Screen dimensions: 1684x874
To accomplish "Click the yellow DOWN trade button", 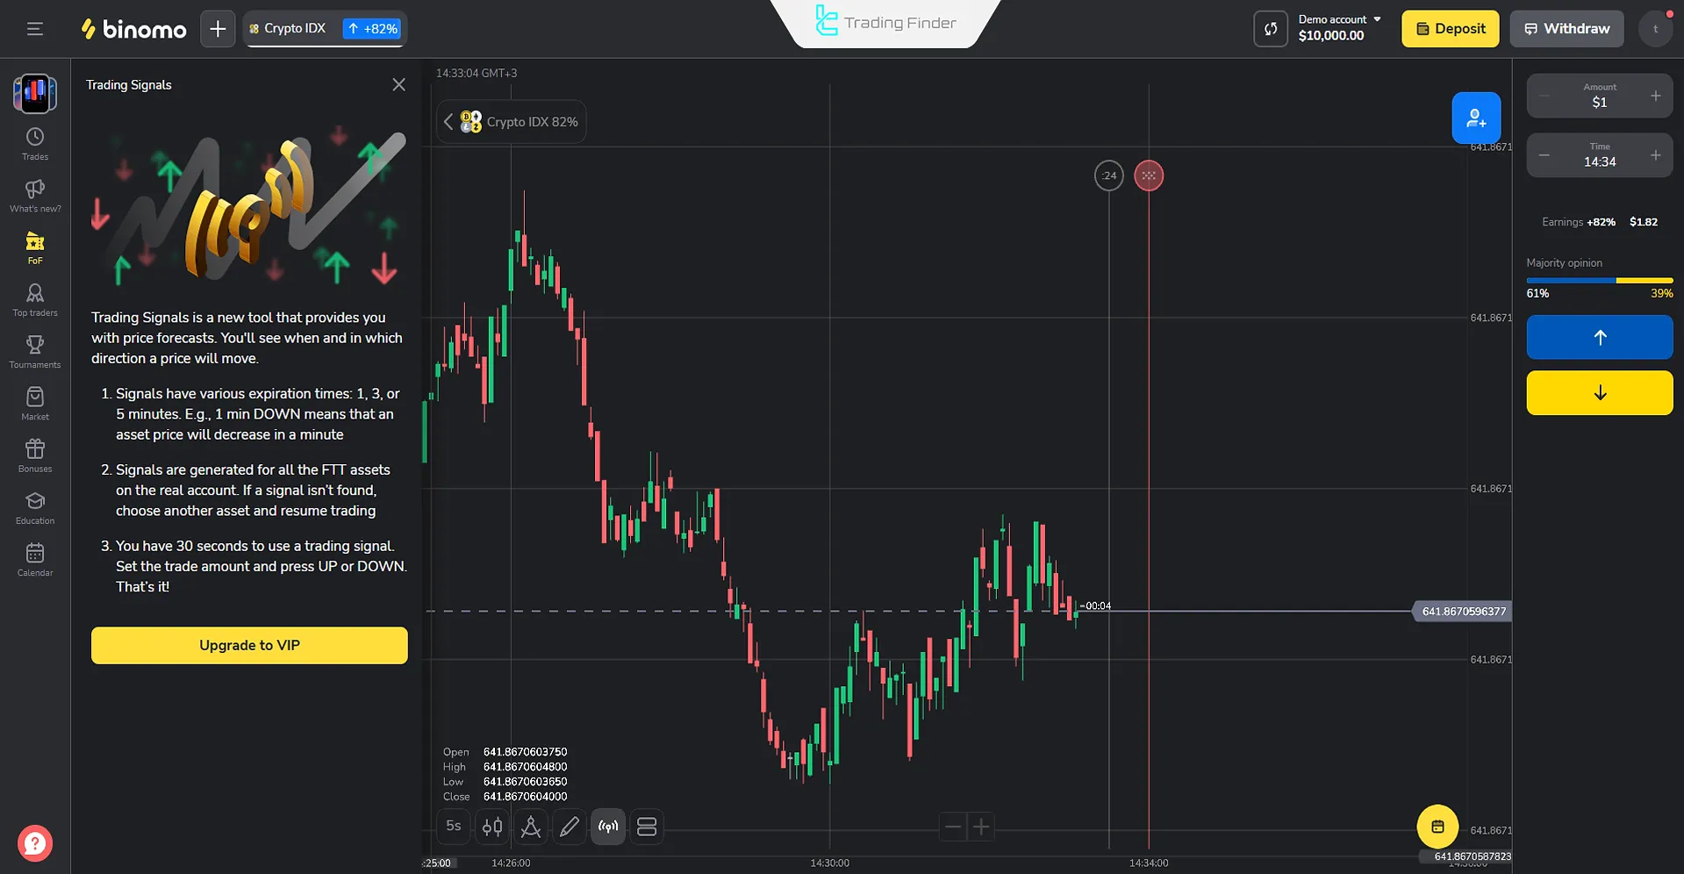I will click(1600, 392).
